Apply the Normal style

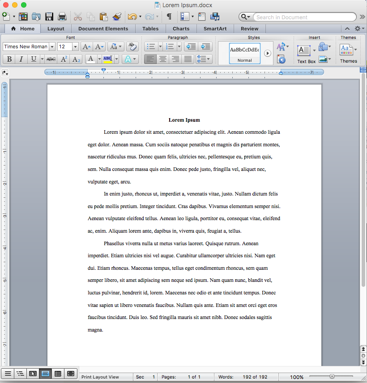(244, 53)
